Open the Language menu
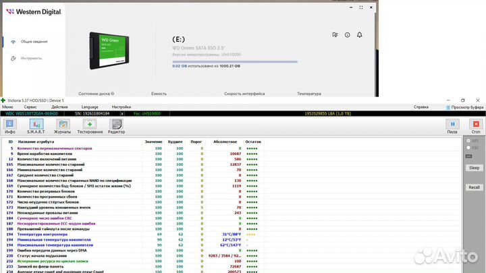This screenshot has width=486, height=273. 90,107
